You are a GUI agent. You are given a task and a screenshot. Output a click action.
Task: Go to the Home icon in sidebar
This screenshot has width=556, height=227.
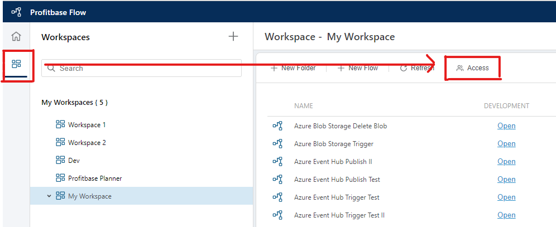(x=16, y=37)
